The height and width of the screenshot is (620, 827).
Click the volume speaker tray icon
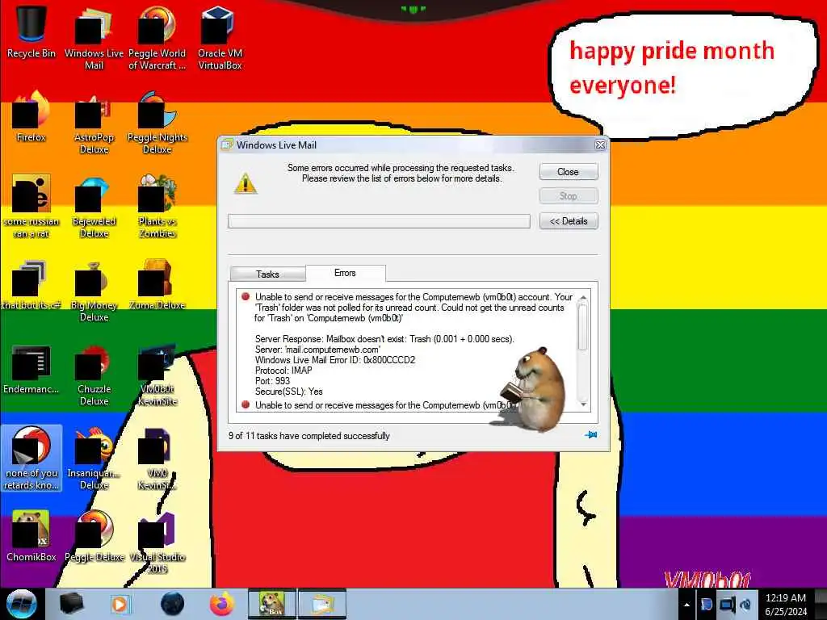(x=745, y=605)
